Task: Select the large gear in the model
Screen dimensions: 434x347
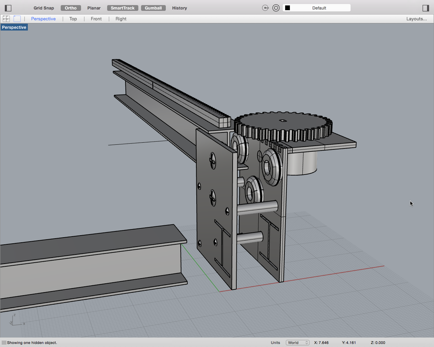Action: [x=283, y=126]
